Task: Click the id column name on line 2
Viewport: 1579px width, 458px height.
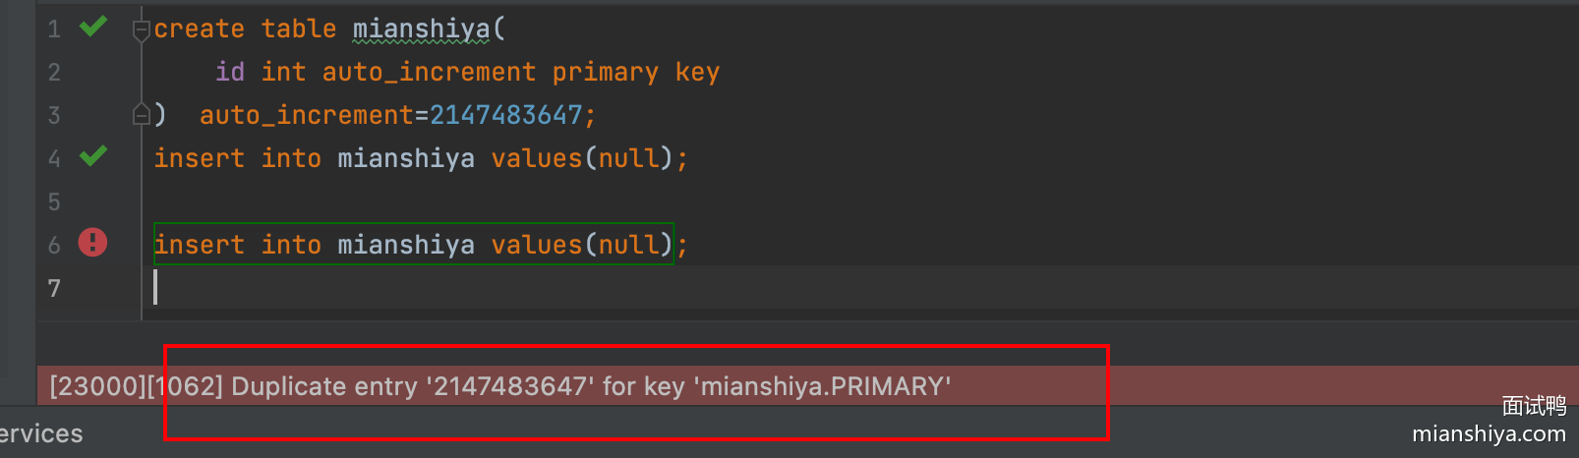Action: coord(230,72)
